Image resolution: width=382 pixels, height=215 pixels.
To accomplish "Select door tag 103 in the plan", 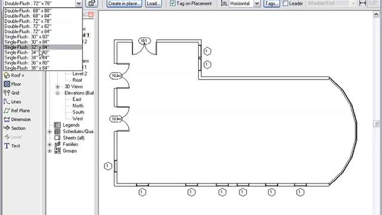I will pyautogui.click(x=115, y=119).
